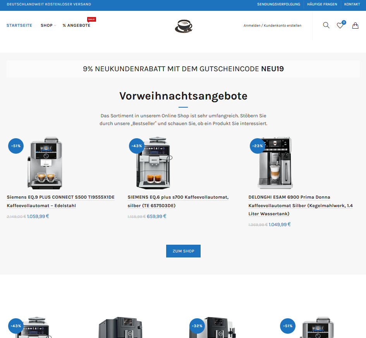Open the shopping bag cart icon
This screenshot has height=338, width=366.
pyautogui.click(x=355, y=26)
